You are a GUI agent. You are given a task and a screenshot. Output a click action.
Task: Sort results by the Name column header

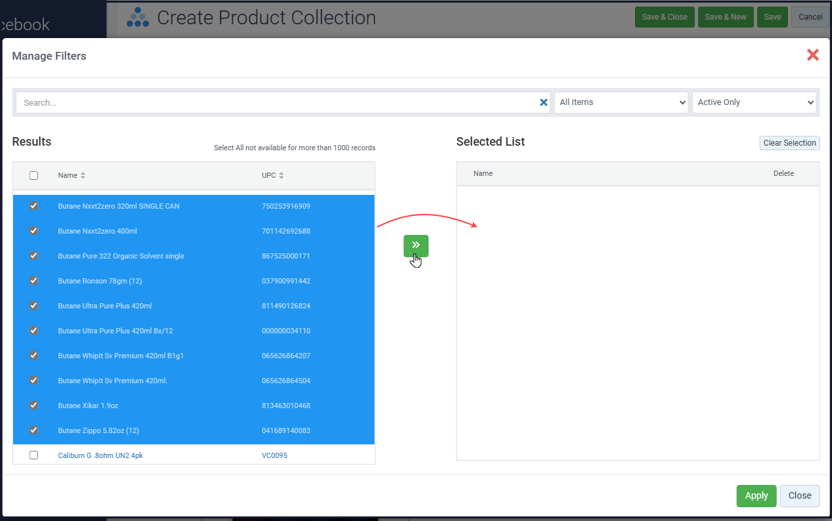72,175
